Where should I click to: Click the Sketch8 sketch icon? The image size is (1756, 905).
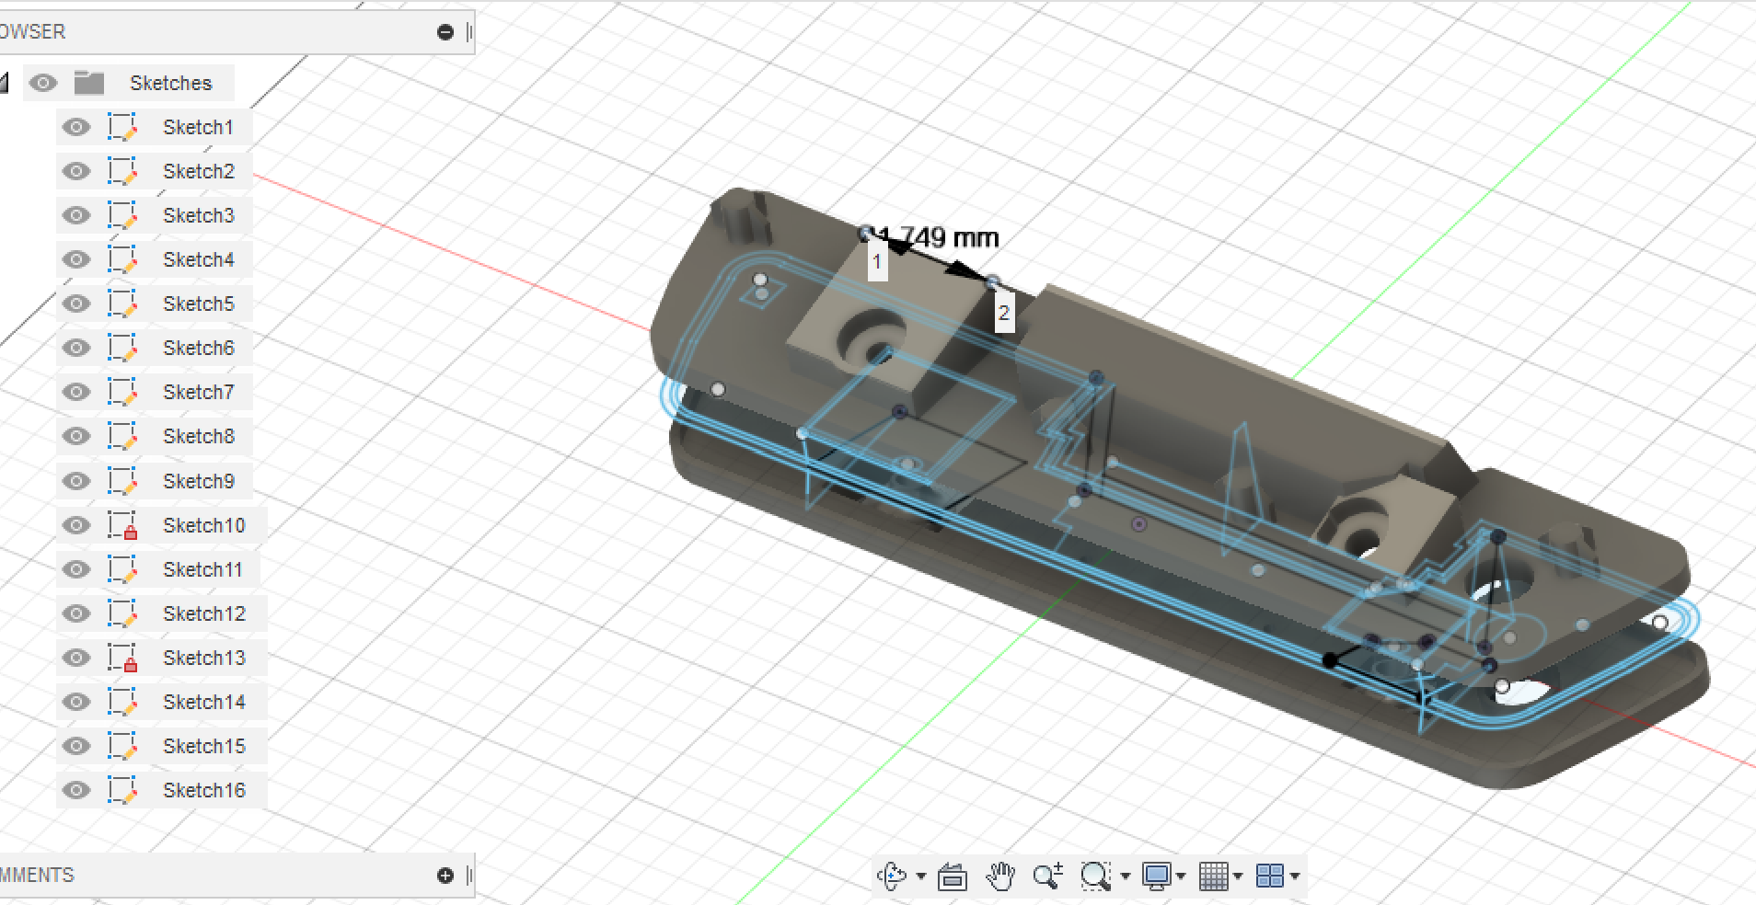(122, 436)
